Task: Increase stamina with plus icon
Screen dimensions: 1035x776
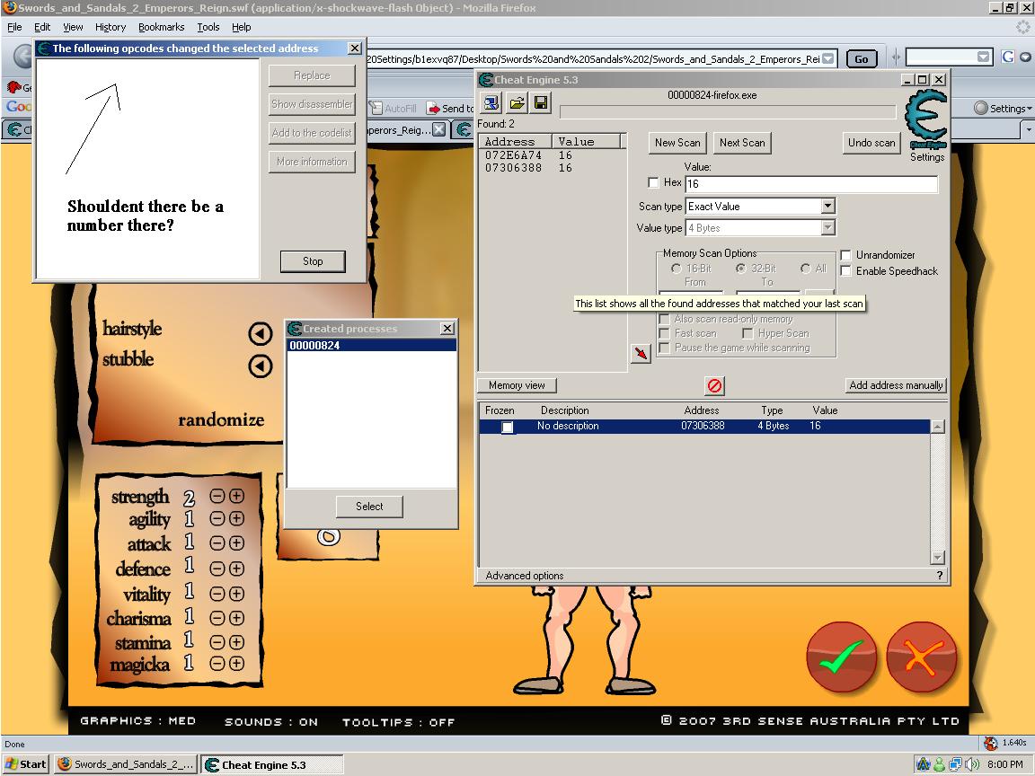Action: [x=237, y=641]
